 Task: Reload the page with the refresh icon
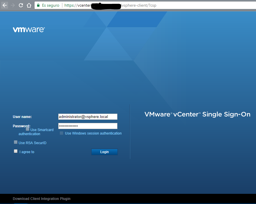click(x=21, y=5)
